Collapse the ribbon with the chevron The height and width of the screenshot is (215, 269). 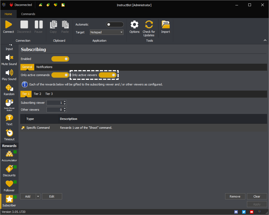[x=265, y=40]
